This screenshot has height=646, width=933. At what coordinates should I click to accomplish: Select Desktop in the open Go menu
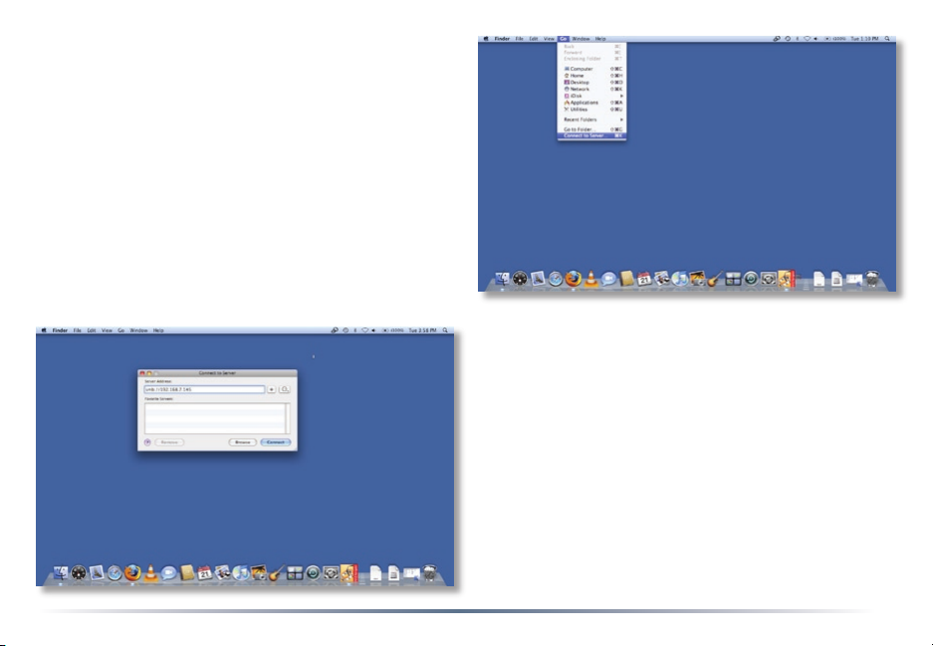[x=579, y=83]
